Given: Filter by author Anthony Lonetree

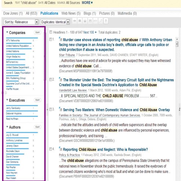Looking at the screenshot, I should 14,140.
